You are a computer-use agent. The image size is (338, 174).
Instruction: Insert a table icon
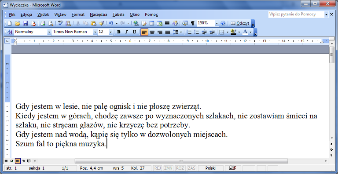pyautogui.click(x=152, y=23)
